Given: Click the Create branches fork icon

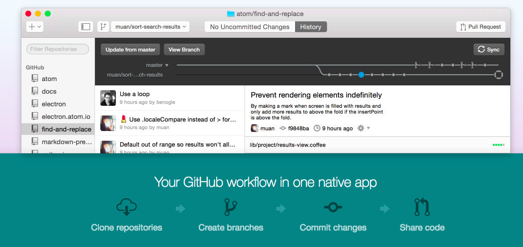Looking at the screenshot, I should pos(230,207).
